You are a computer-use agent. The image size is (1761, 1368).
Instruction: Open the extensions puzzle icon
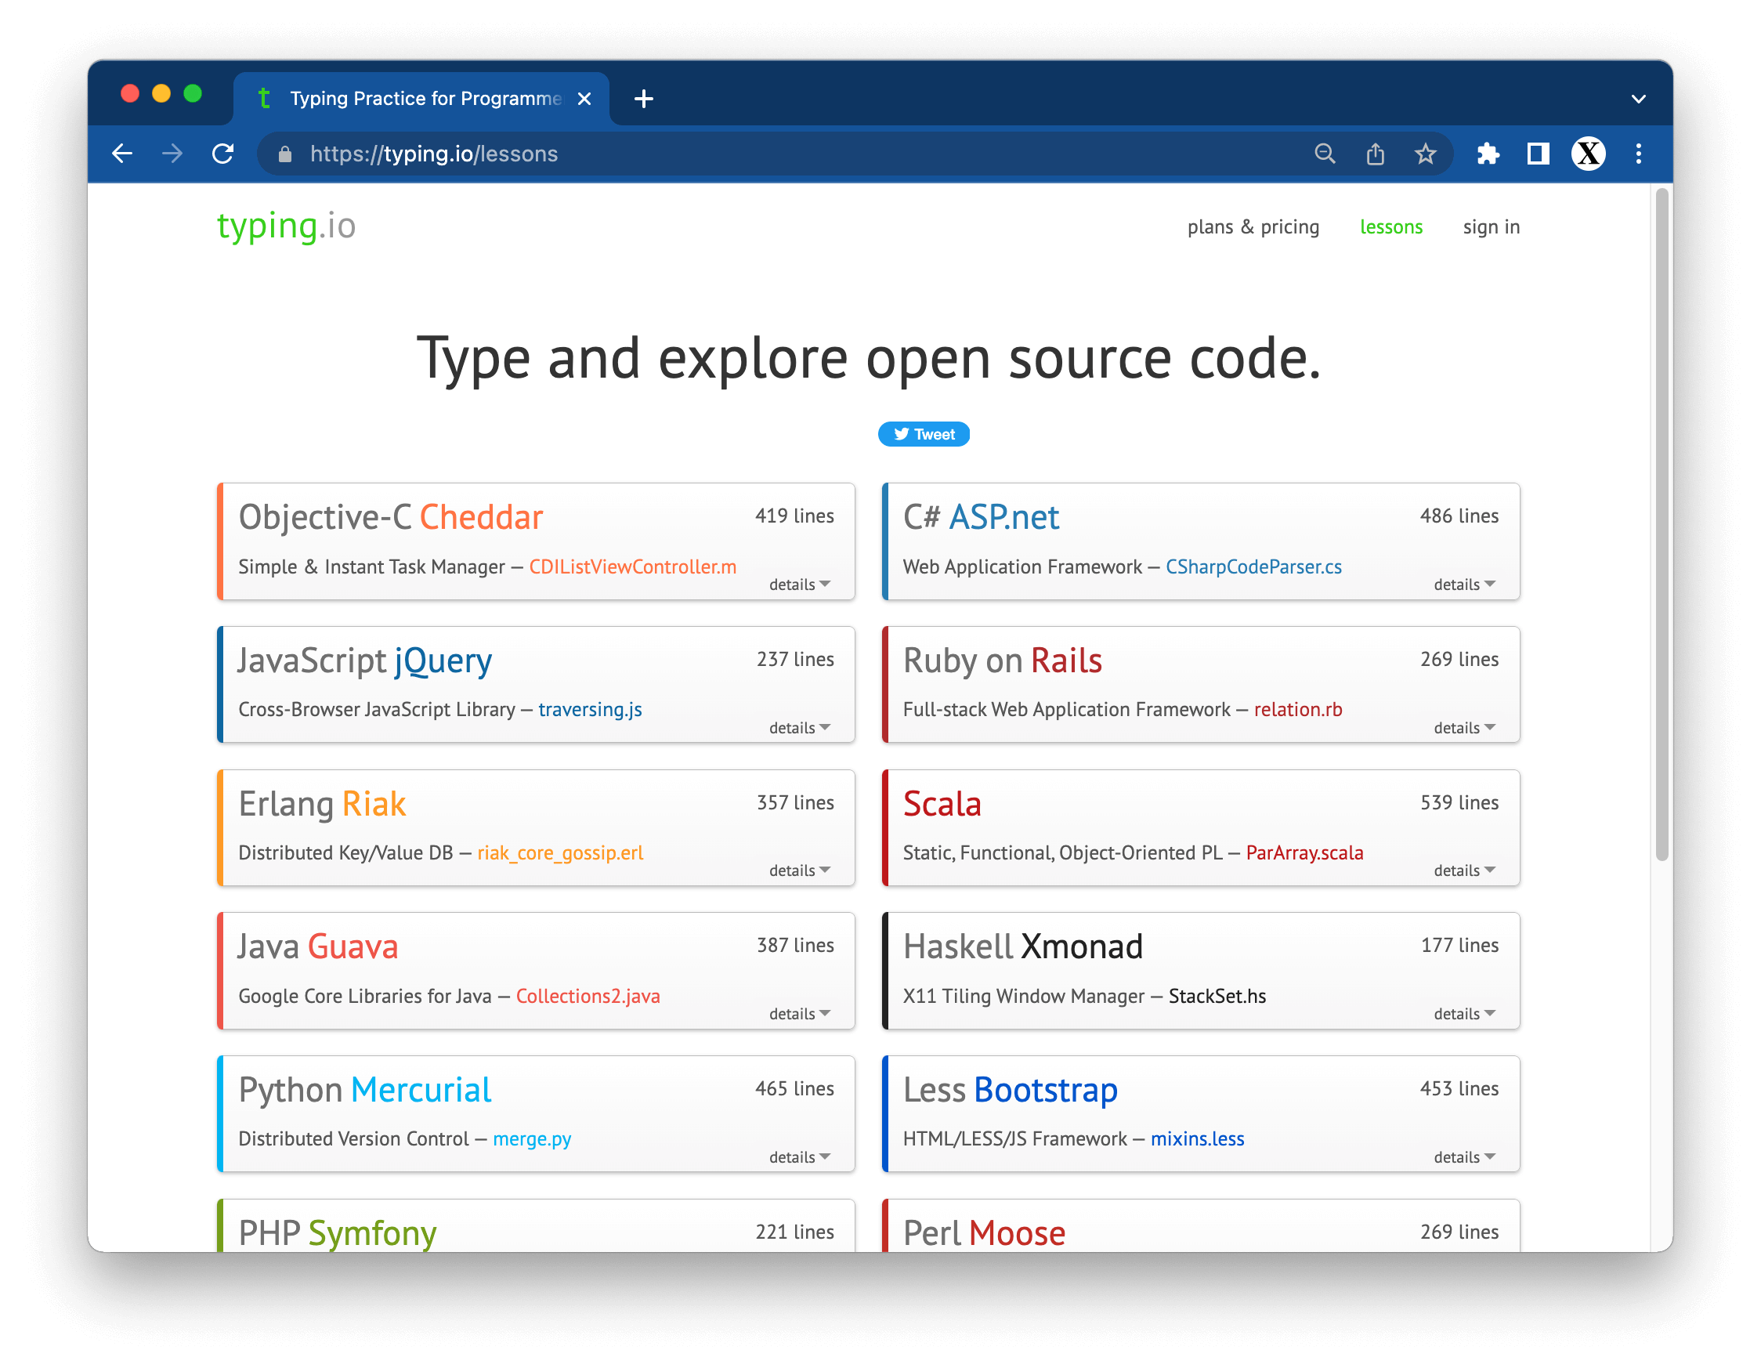pyautogui.click(x=1488, y=154)
